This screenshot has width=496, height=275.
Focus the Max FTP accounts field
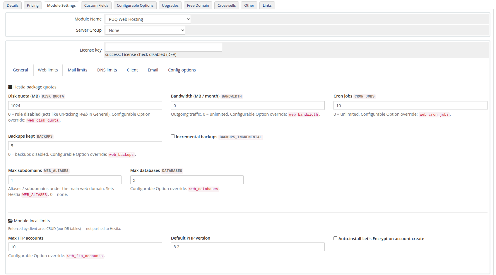tap(85, 247)
